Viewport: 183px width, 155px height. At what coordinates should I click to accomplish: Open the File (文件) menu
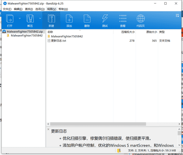[7, 9]
